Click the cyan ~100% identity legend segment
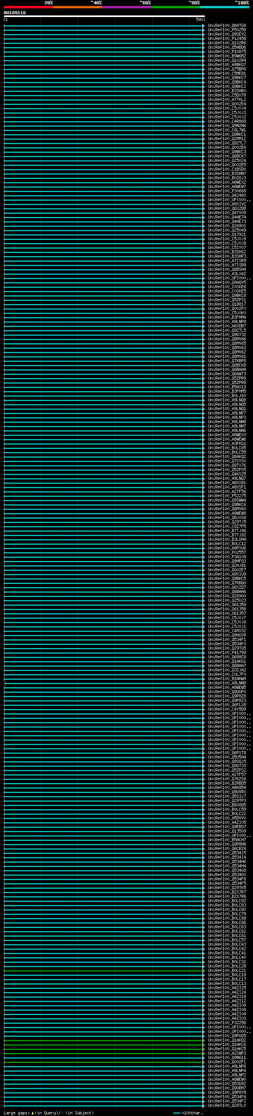This screenshot has width=253, height=1116. [225, 8]
